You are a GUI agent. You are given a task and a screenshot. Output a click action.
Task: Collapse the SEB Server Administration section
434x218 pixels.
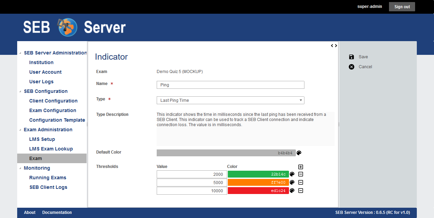20,53
